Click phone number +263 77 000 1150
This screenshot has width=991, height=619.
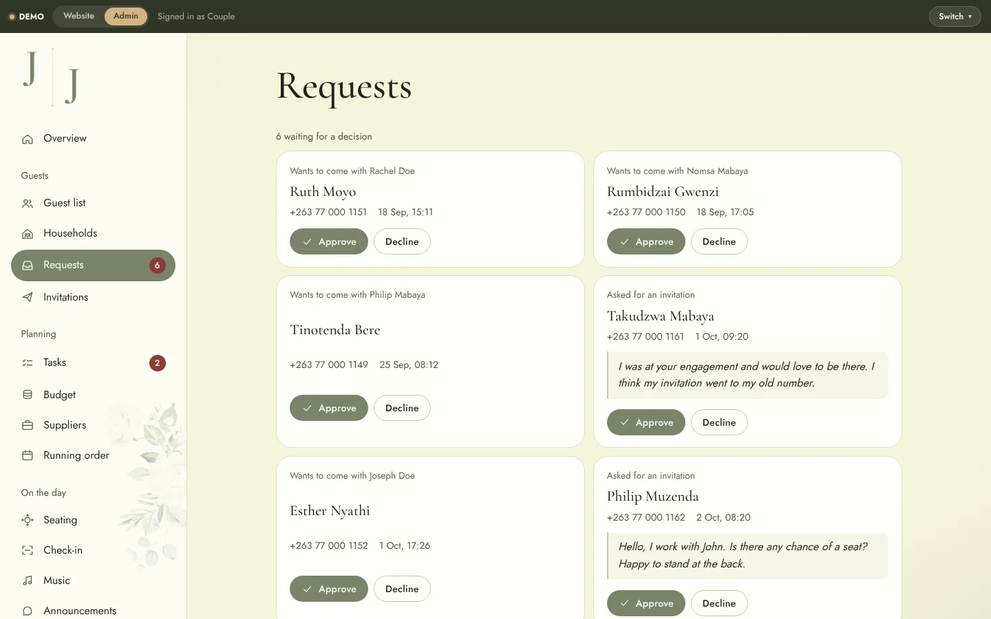click(x=646, y=213)
